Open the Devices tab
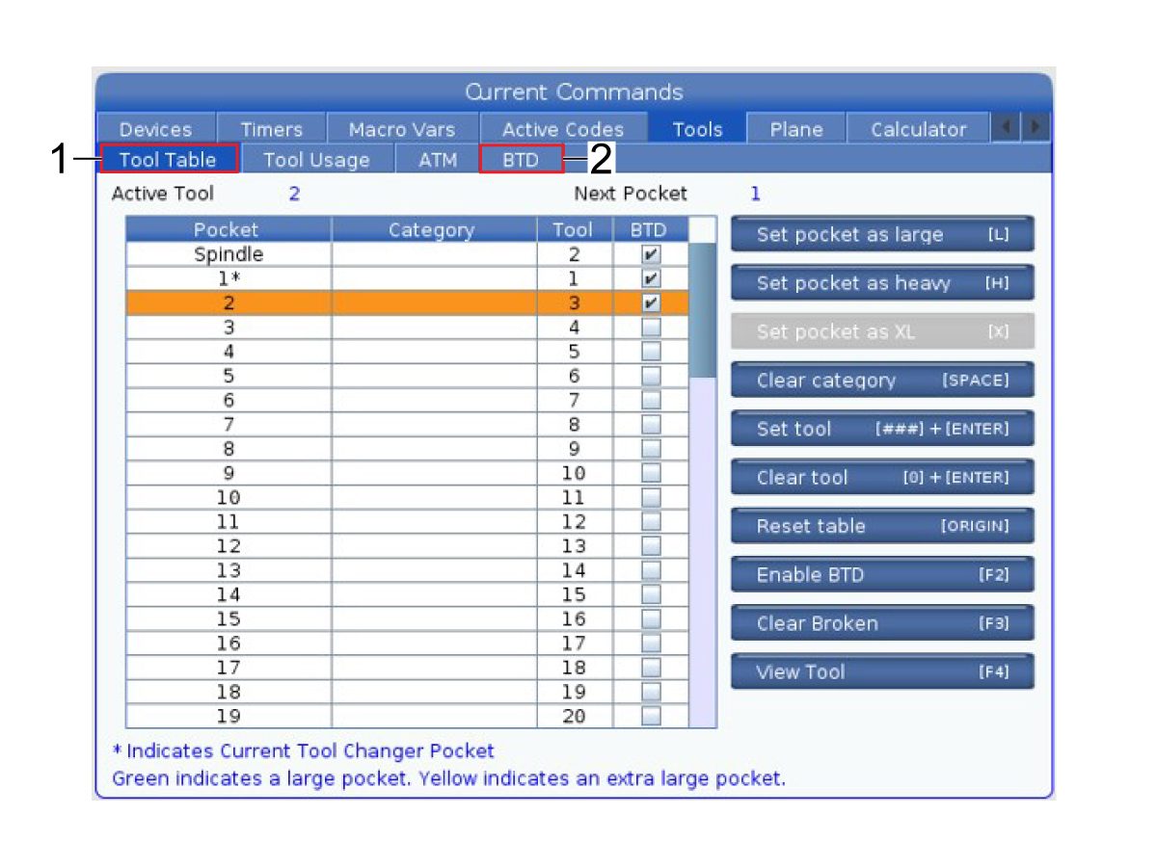The height and width of the screenshot is (867, 1157). (x=156, y=129)
